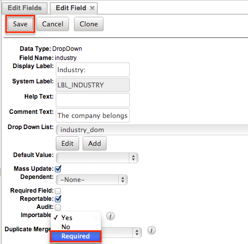
Task: Toggle the Mass Update checkbox
Action: [x=58, y=169]
